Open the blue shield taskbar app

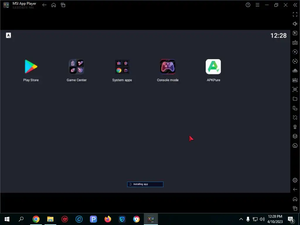(122, 219)
